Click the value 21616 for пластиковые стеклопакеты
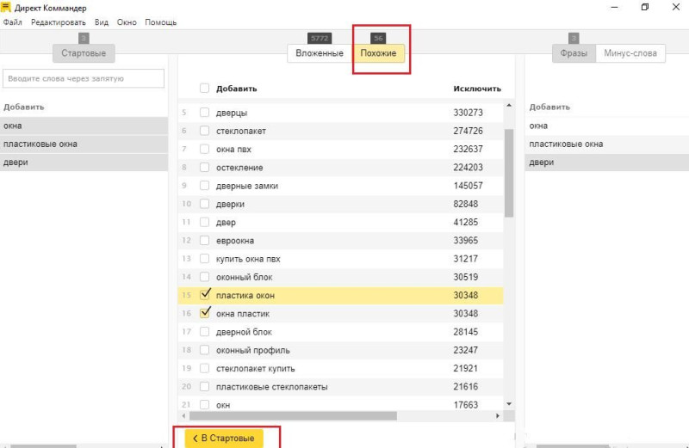689x448 pixels. (465, 387)
